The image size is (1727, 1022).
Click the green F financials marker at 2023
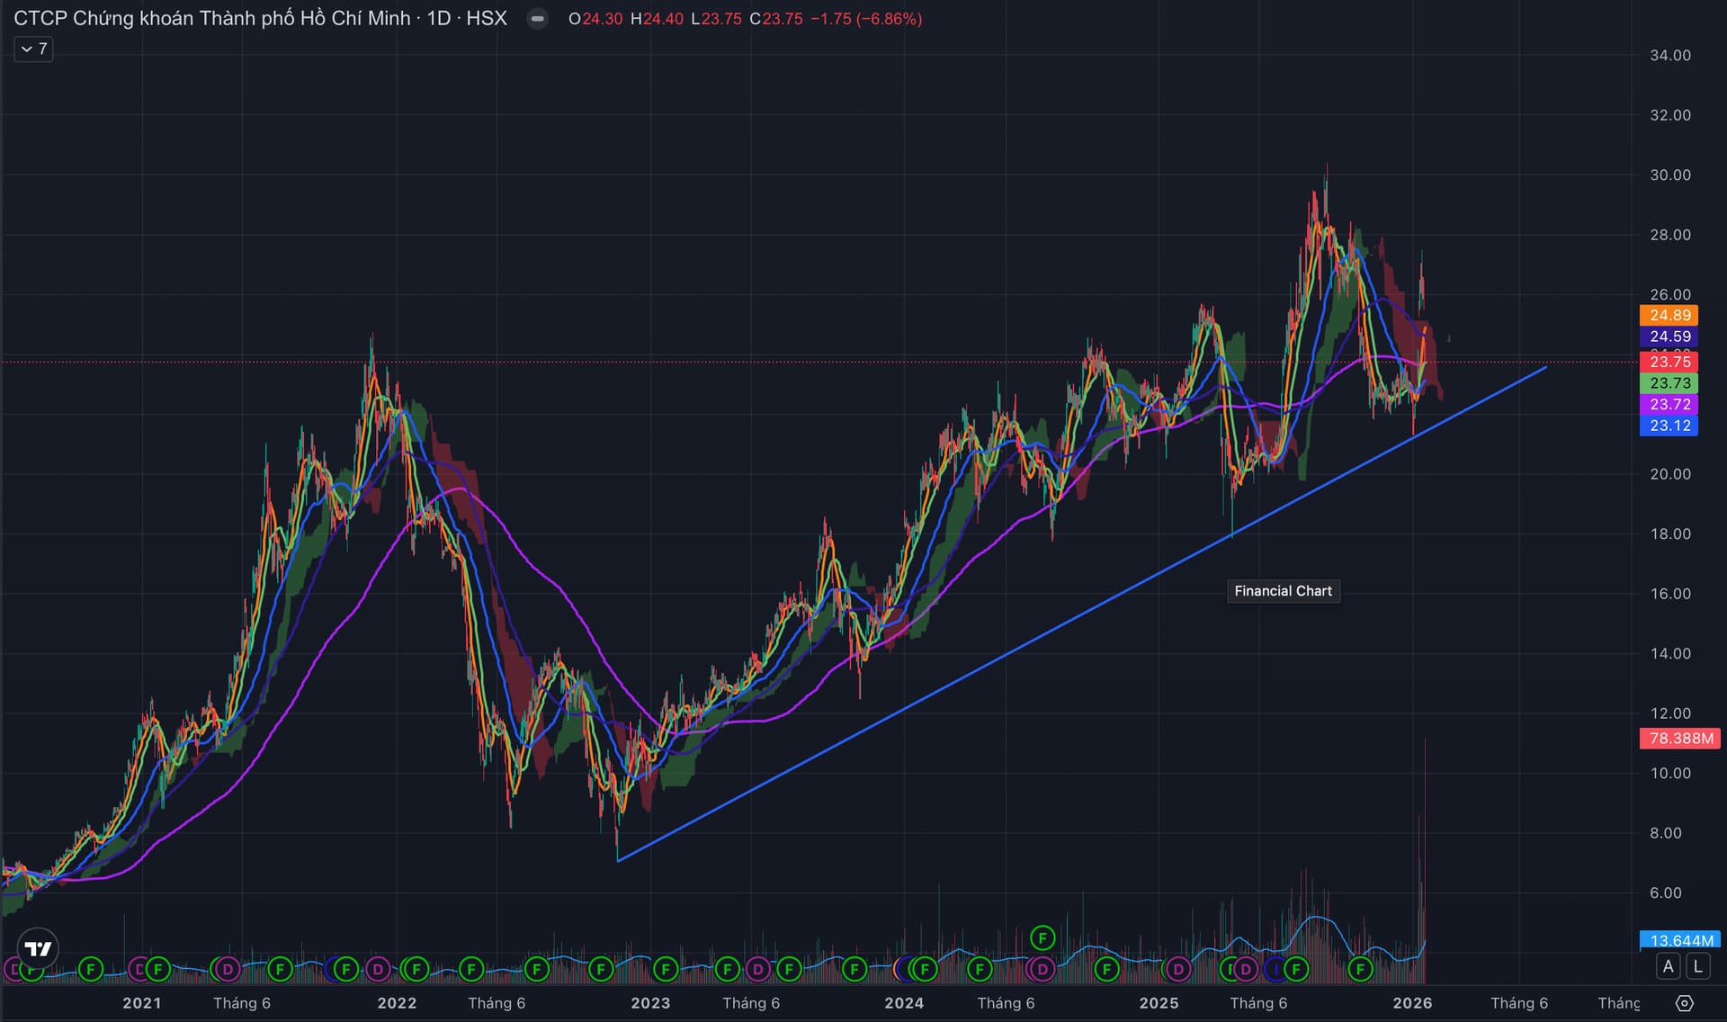pos(665,969)
